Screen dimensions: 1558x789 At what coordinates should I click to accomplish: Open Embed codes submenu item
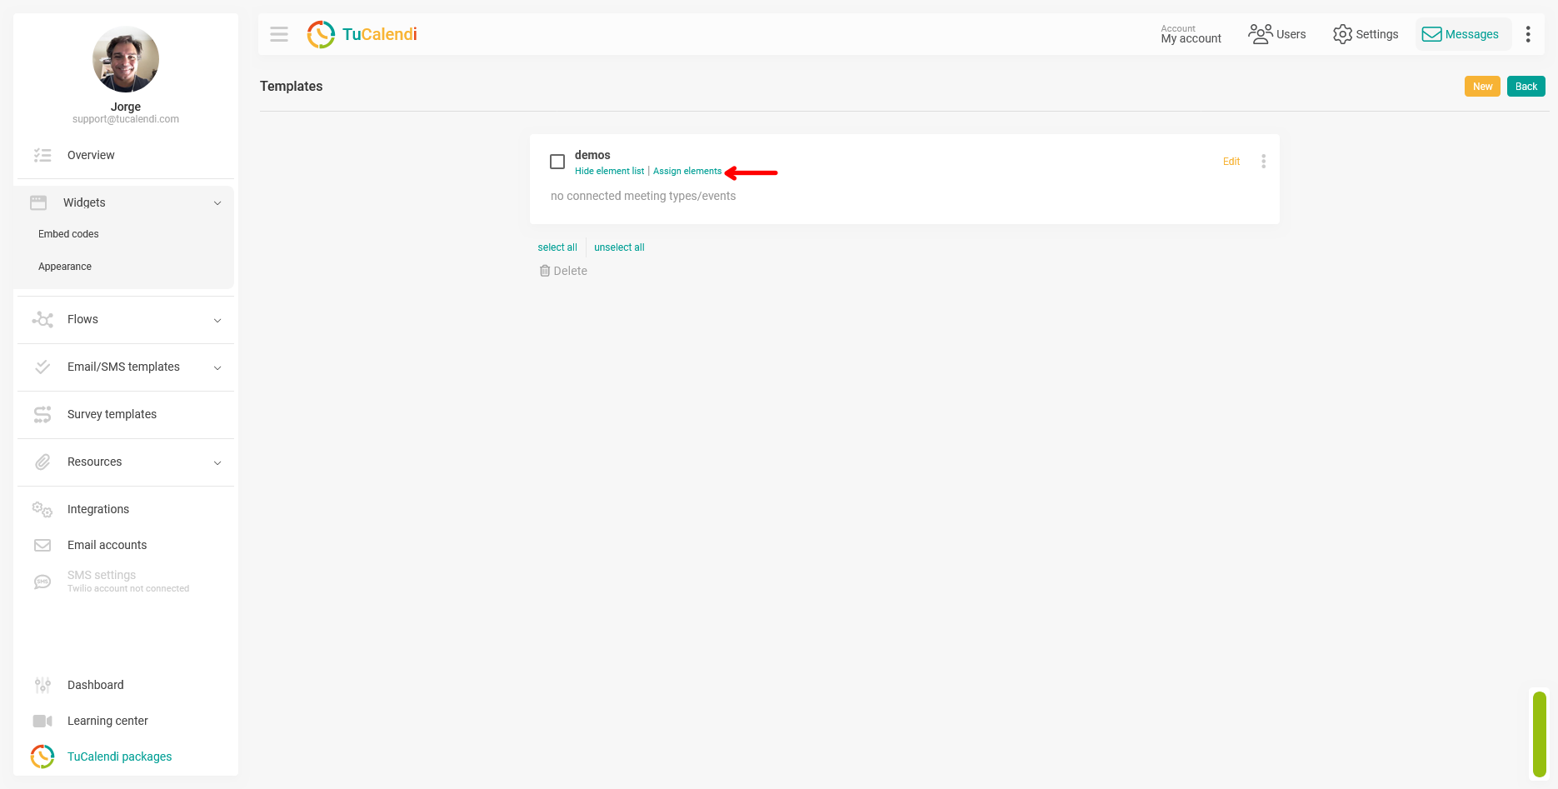(68, 234)
